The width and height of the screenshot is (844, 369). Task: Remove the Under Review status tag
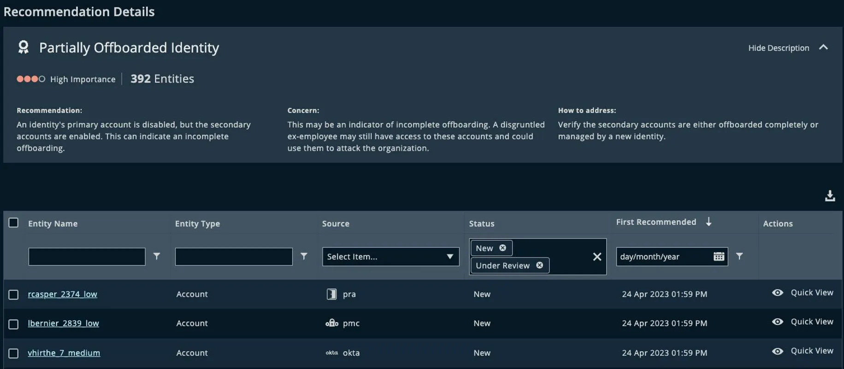point(539,265)
